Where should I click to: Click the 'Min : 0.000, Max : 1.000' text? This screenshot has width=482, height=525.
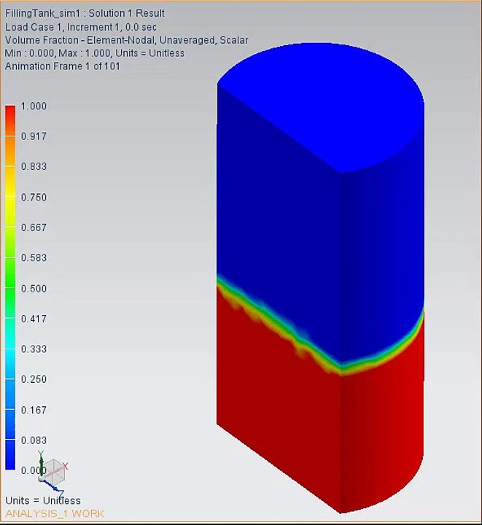tap(58, 53)
